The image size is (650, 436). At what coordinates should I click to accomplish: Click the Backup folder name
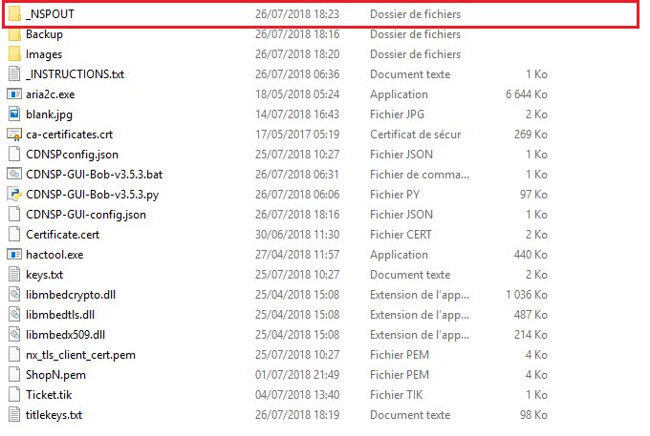(x=44, y=34)
